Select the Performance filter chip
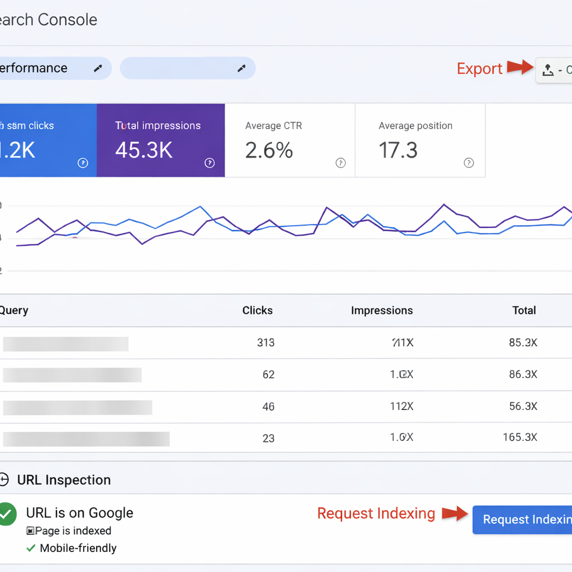The width and height of the screenshot is (572, 572). pyautogui.click(x=55, y=68)
